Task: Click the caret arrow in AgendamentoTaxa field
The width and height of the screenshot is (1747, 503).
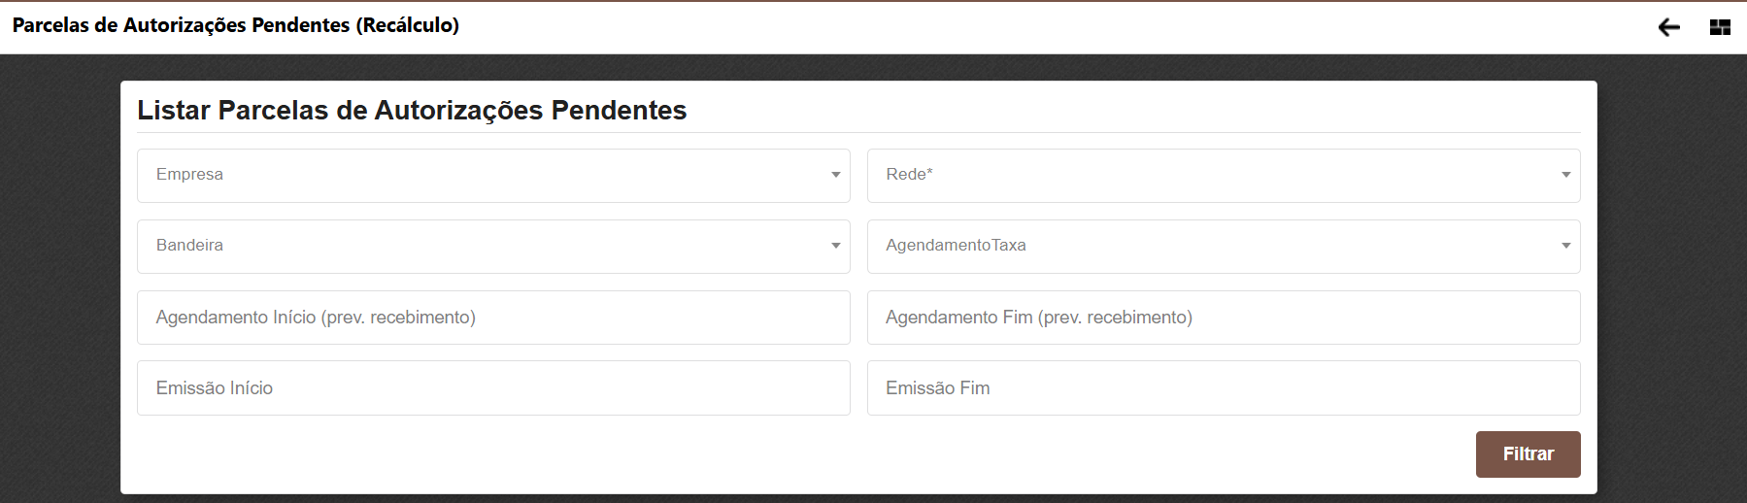Action: click(x=1565, y=246)
